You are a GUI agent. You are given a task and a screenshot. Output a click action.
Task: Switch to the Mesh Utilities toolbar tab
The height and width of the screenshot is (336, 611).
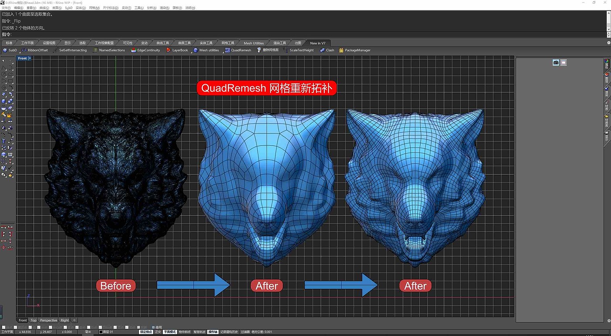point(254,43)
